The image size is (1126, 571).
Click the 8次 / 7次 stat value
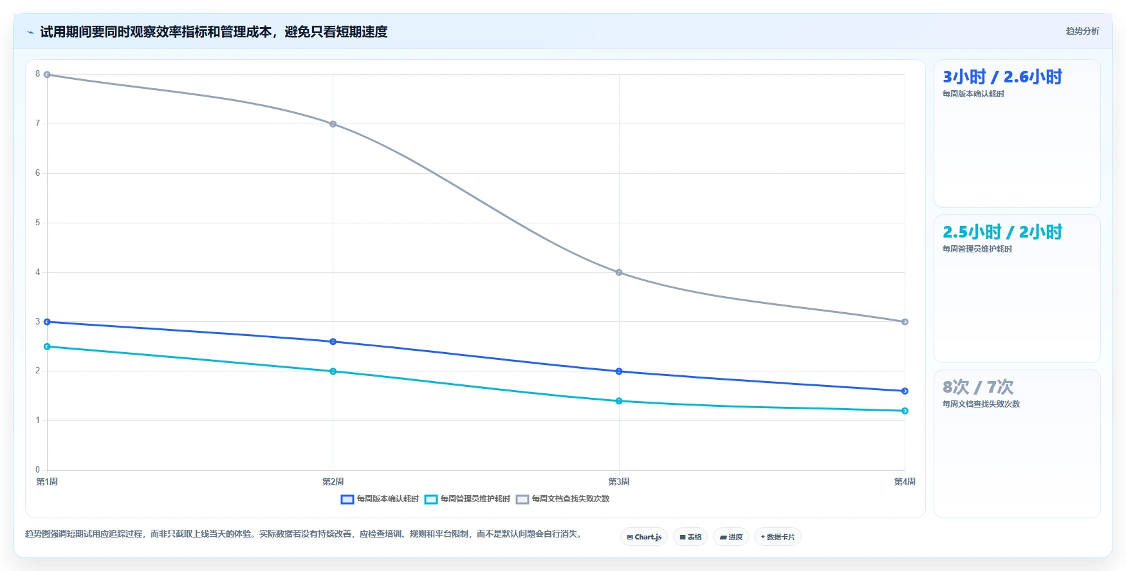(x=978, y=388)
